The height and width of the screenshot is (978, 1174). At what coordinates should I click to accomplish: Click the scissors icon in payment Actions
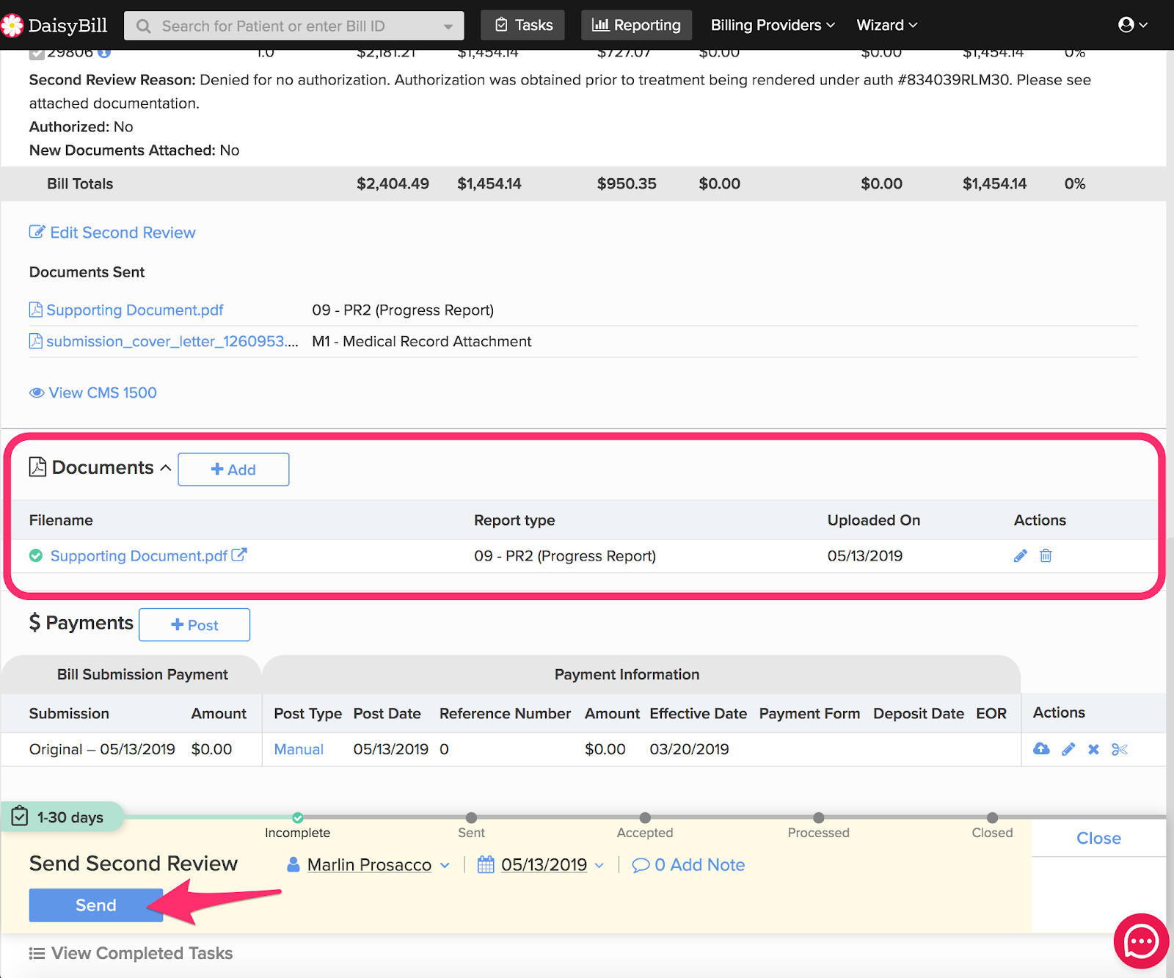pyautogui.click(x=1120, y=749)
